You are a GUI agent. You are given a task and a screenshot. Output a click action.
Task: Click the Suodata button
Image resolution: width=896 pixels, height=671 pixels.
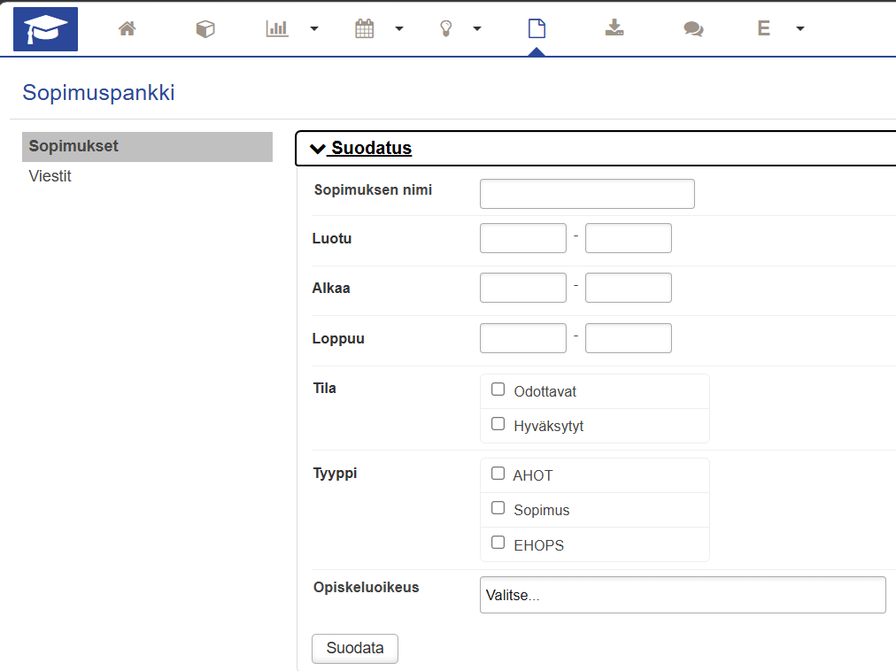355,648
